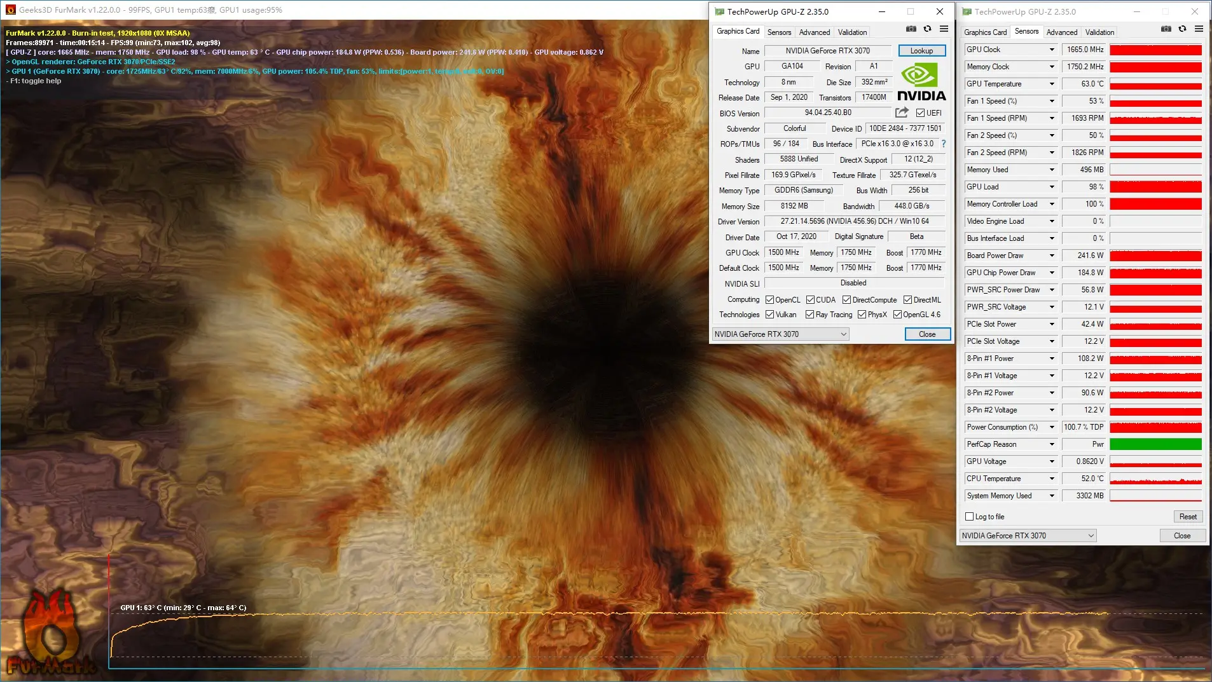
Task: Switch to Graphics Card tab in Sensors window
Action: pos(985,32)
